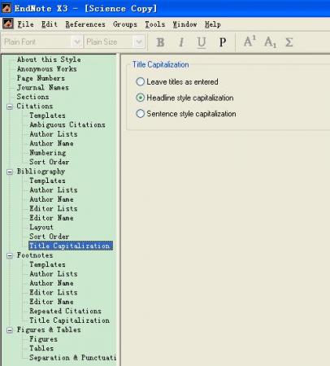Click EndNote icon in title bar
The width and height of the screenshot is (330, 366).
click(6, 8)
